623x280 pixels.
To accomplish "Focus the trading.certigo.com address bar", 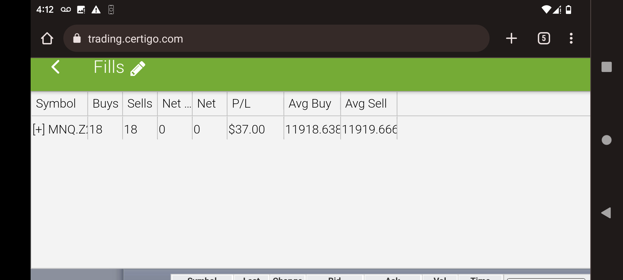I will (276, 38).
